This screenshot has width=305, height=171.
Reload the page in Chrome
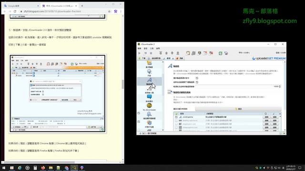15,11
